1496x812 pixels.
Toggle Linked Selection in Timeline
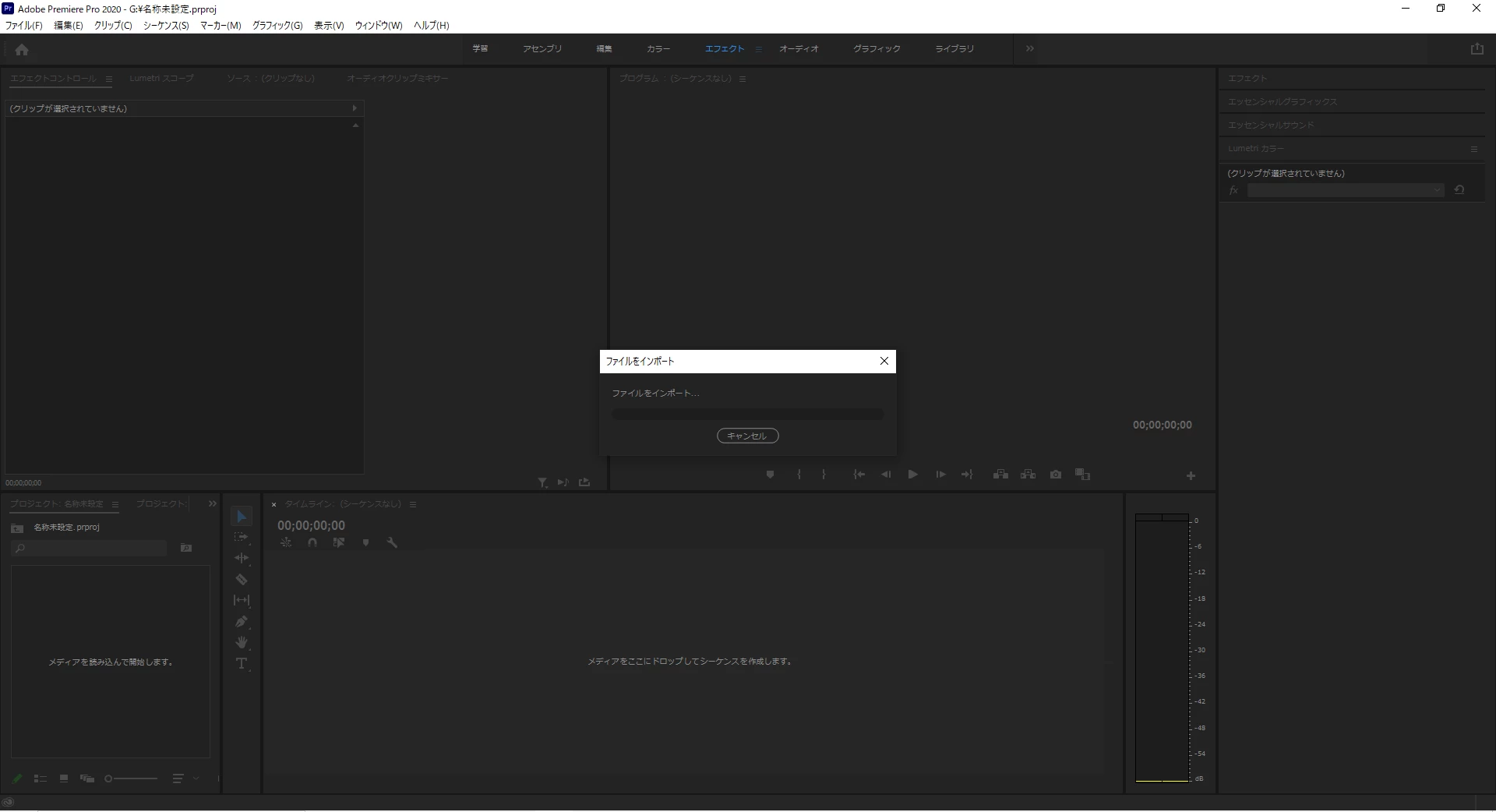[x=339, y=543]
